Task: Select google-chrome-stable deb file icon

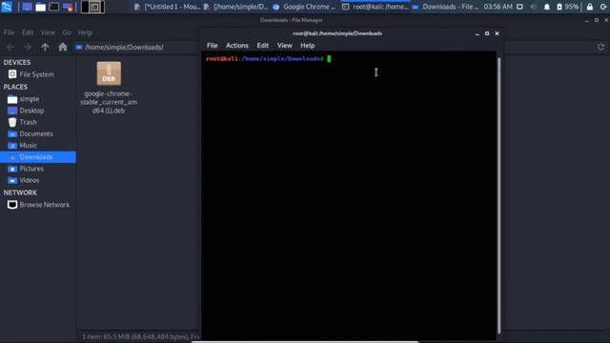Action: click(109, 73)
